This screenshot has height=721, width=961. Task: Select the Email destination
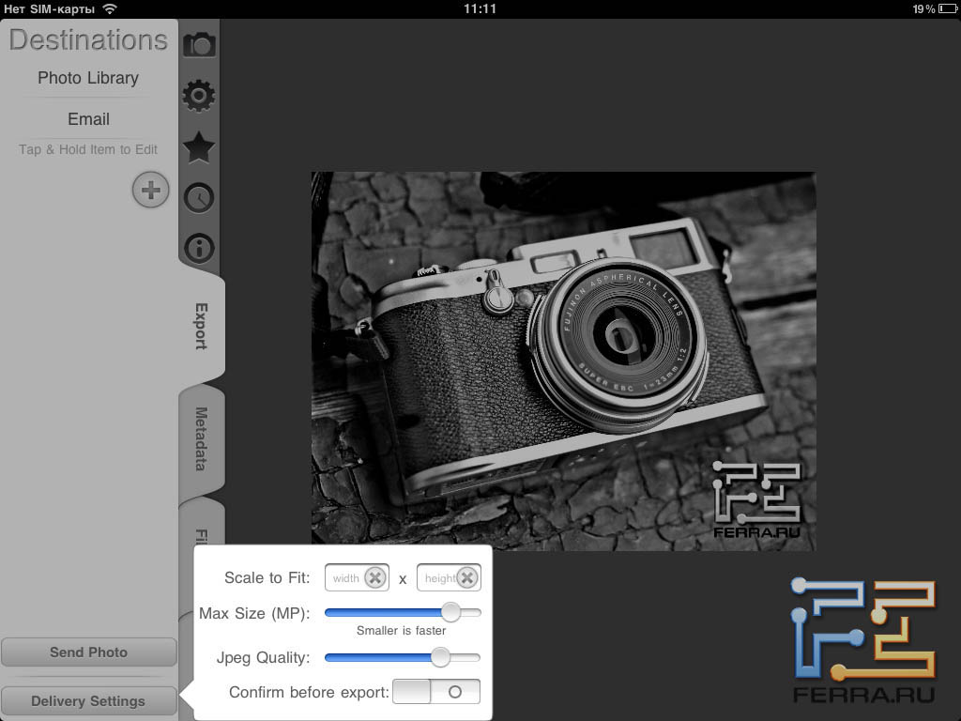pyautogui.click(x=88, y=119)
